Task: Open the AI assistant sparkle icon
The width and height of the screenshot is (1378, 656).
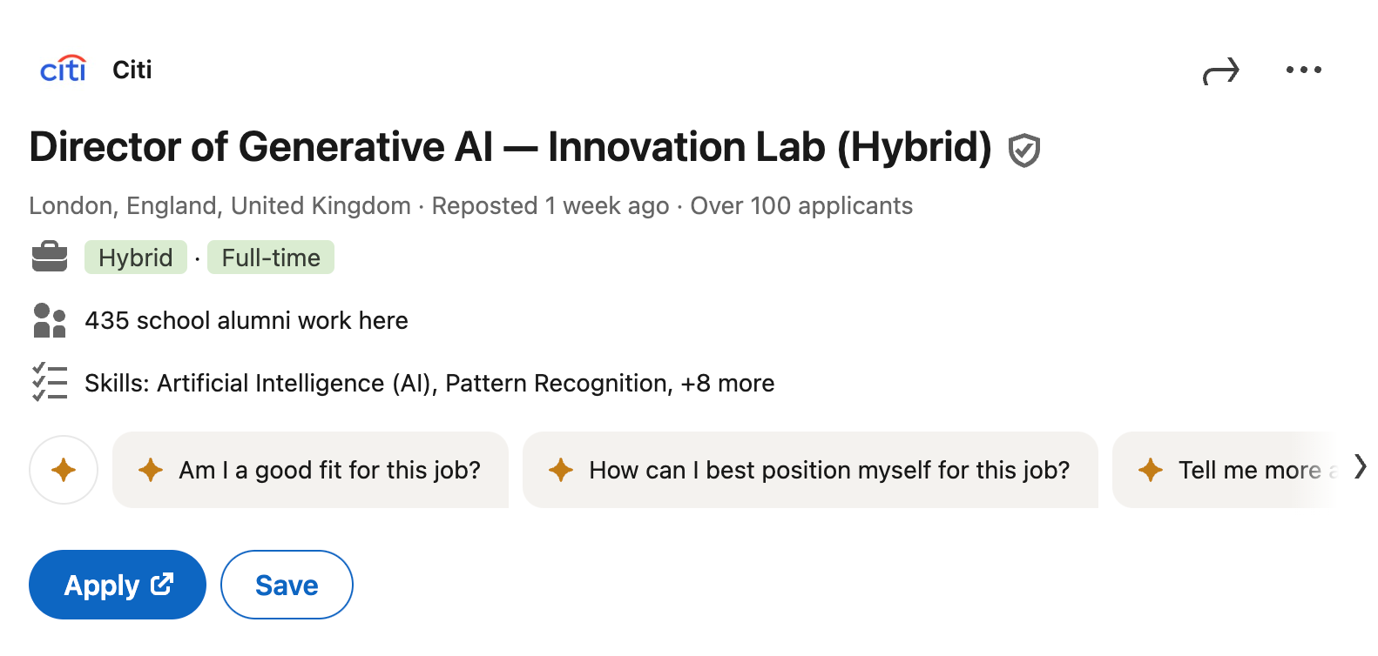Action: (64, 470)
